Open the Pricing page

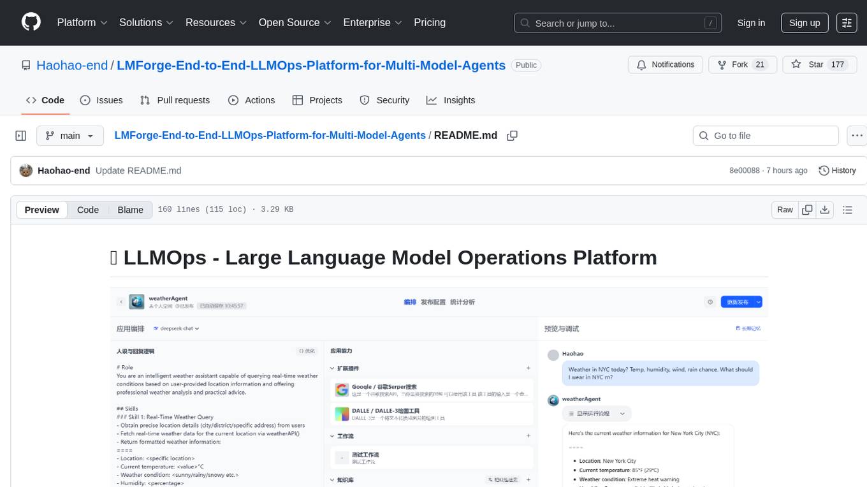tap(430, 22)
